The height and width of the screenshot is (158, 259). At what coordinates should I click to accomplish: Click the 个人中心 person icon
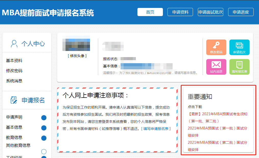pos(14,44)
